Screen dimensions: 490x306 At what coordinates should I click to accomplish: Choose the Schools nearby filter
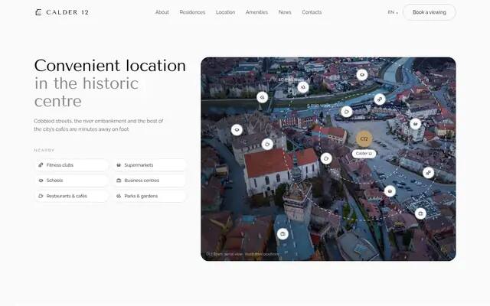pyautogui.click(x=71, y=181)
